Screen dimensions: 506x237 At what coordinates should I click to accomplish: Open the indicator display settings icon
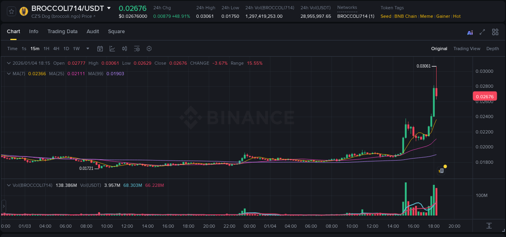pyautogui.click(x=137, y=49)
